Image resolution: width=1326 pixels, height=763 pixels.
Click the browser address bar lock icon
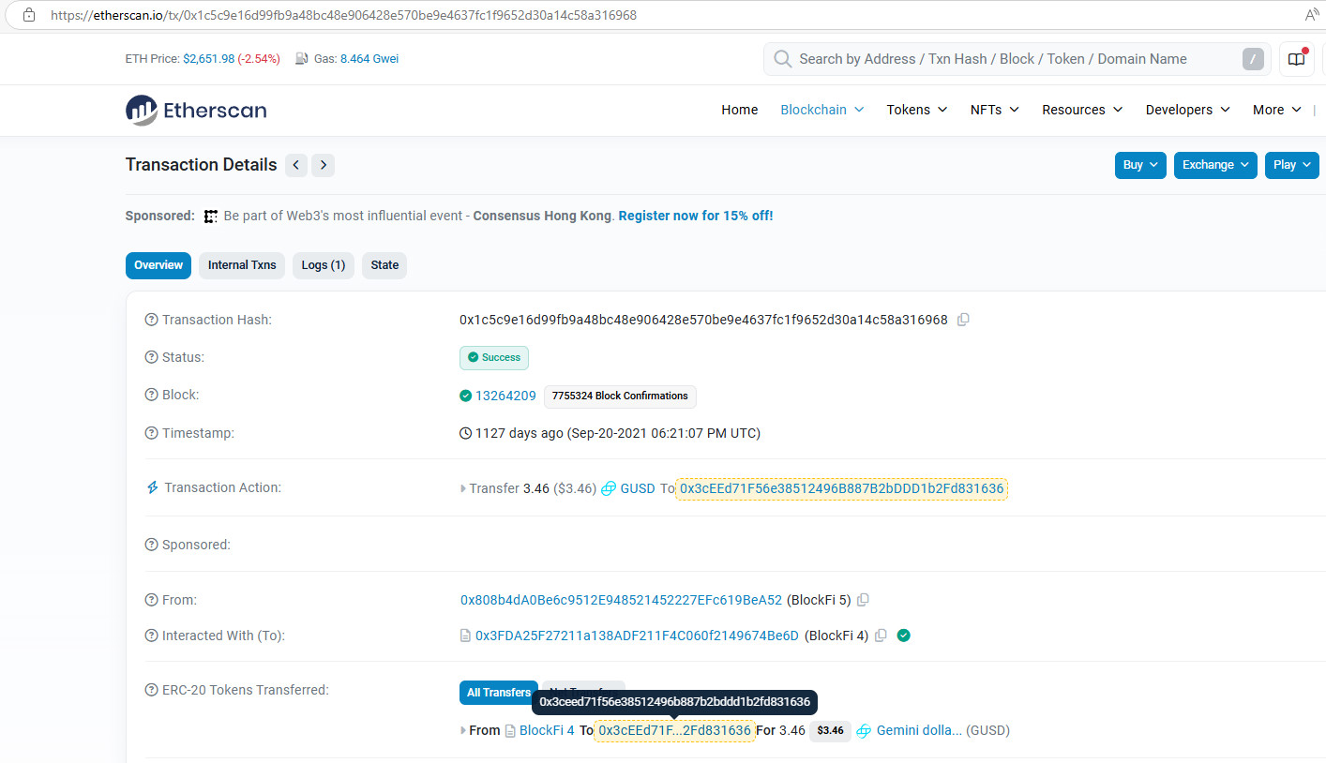click(29, 15)
